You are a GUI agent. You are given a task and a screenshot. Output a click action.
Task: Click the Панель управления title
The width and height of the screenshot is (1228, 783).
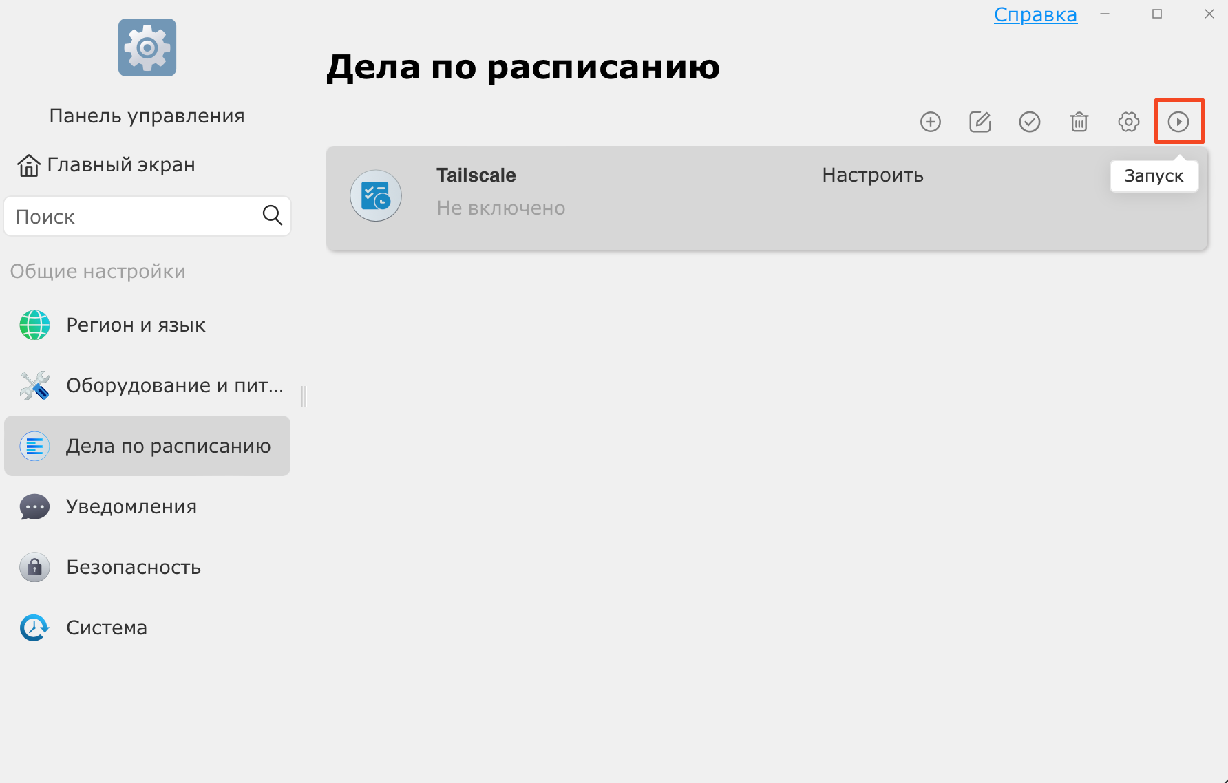coord(147,116)
